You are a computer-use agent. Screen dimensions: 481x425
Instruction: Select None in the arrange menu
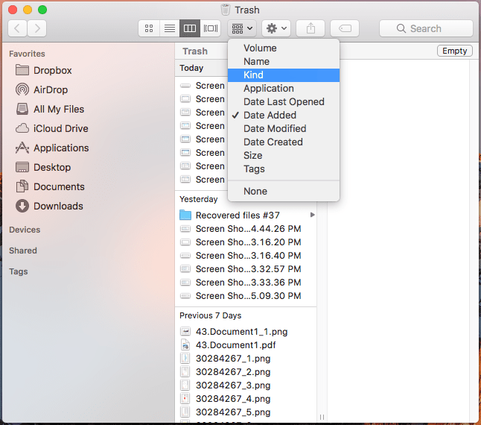point(284,192)
